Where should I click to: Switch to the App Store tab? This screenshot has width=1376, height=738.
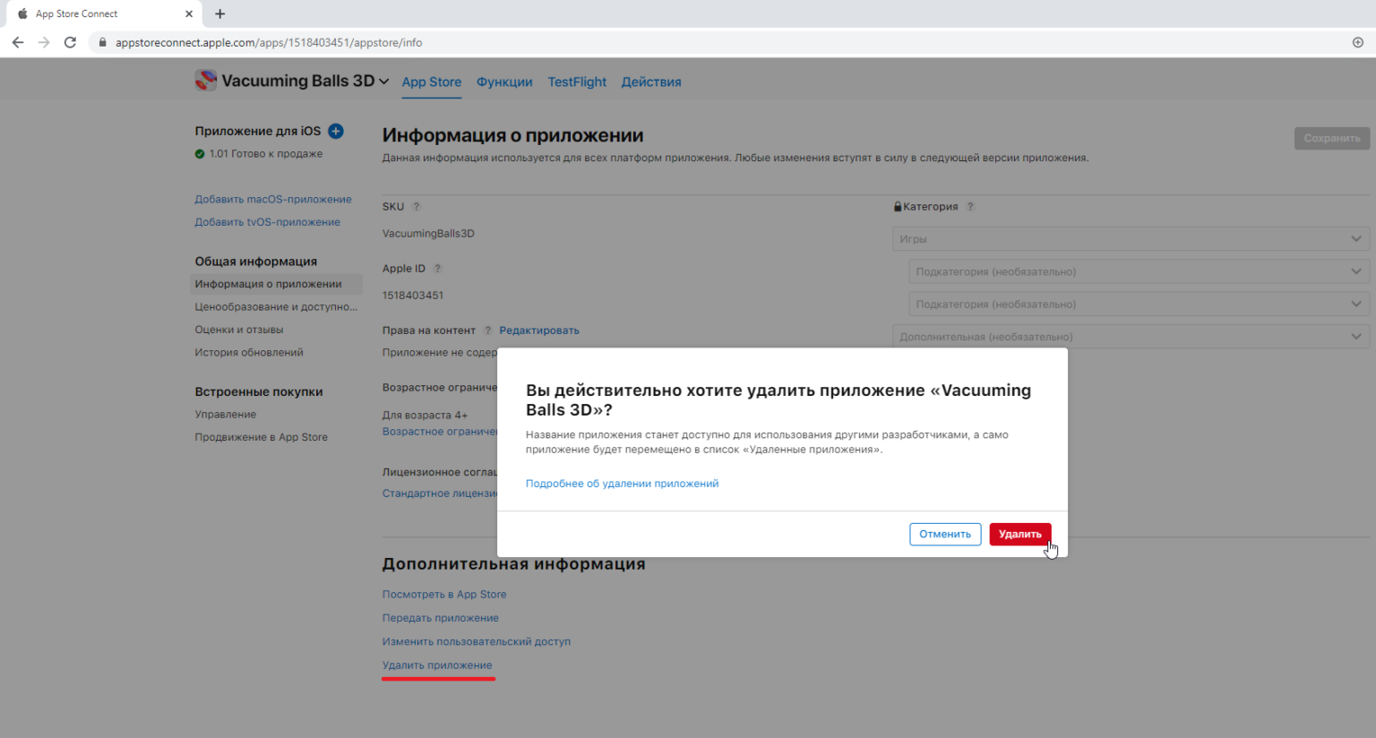click(432, 82)
